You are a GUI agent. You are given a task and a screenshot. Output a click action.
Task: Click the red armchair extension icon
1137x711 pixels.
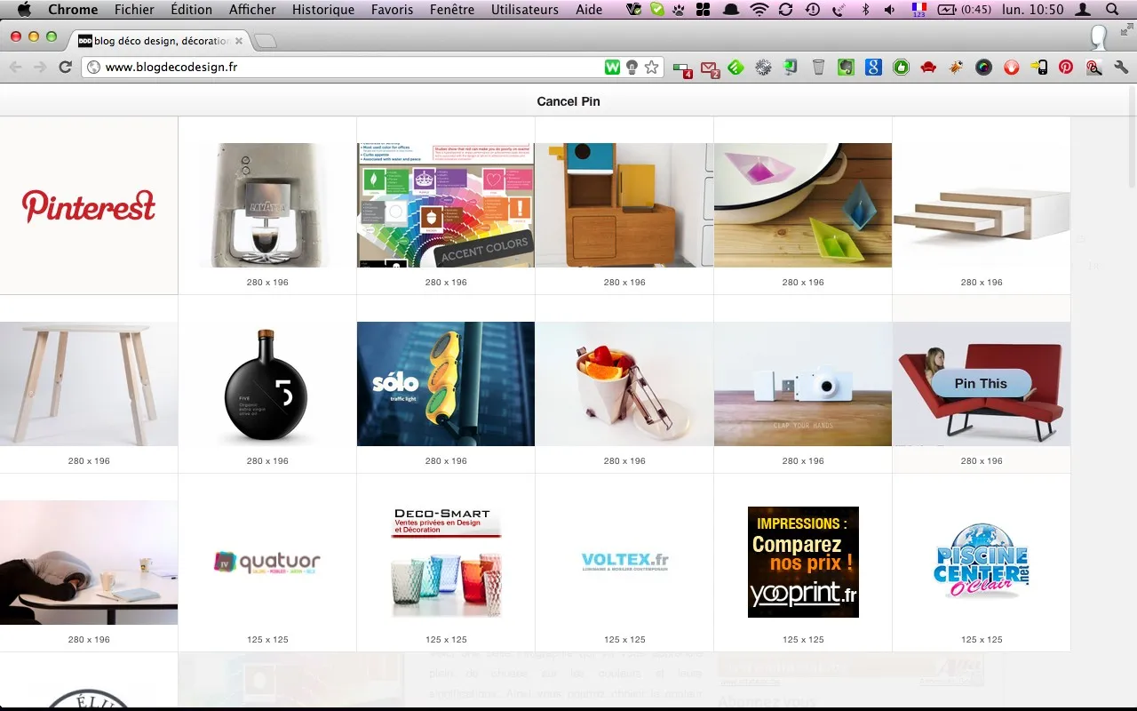click(x=929, y=67)
